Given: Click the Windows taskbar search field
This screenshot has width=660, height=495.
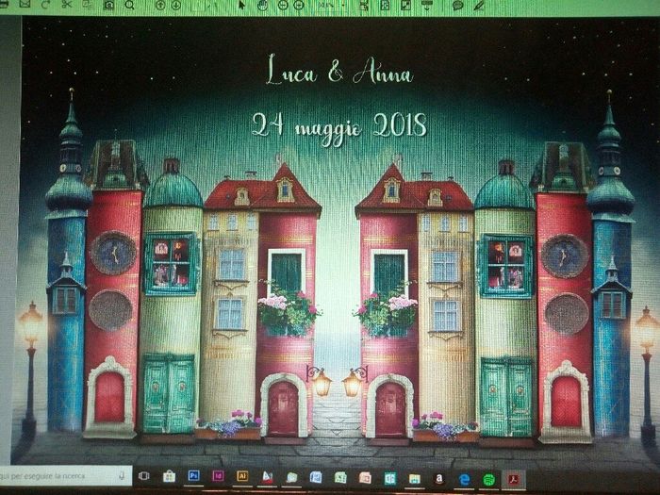Looking at the screenshot, I should click(58, 477).
